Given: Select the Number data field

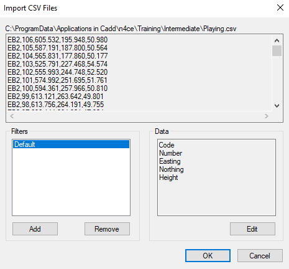Looking at the screenshot, I should click(x=170, y=153).
